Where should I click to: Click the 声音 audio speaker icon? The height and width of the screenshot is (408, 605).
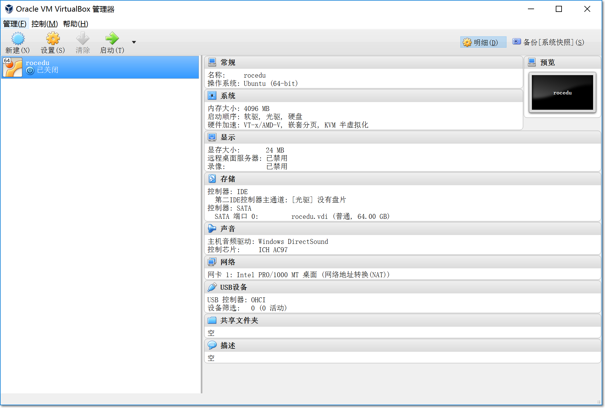click(212, 229)
